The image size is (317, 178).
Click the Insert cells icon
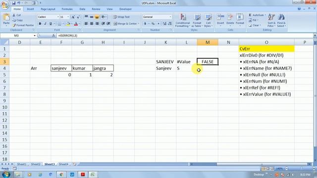click(220, 17)
